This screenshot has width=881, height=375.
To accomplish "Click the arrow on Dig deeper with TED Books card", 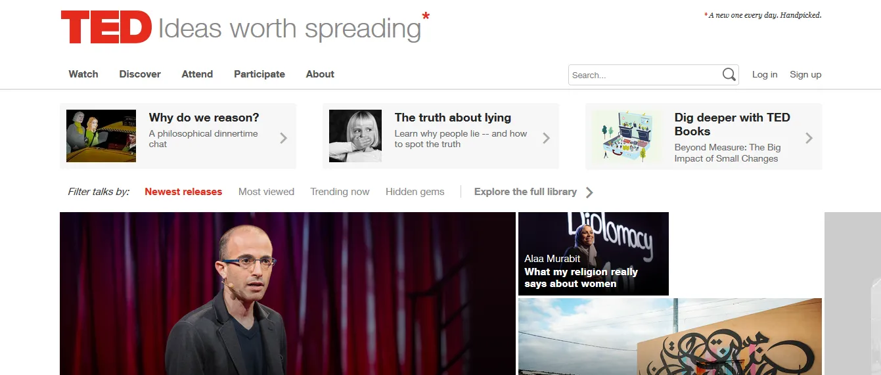I will click(809, 138).
